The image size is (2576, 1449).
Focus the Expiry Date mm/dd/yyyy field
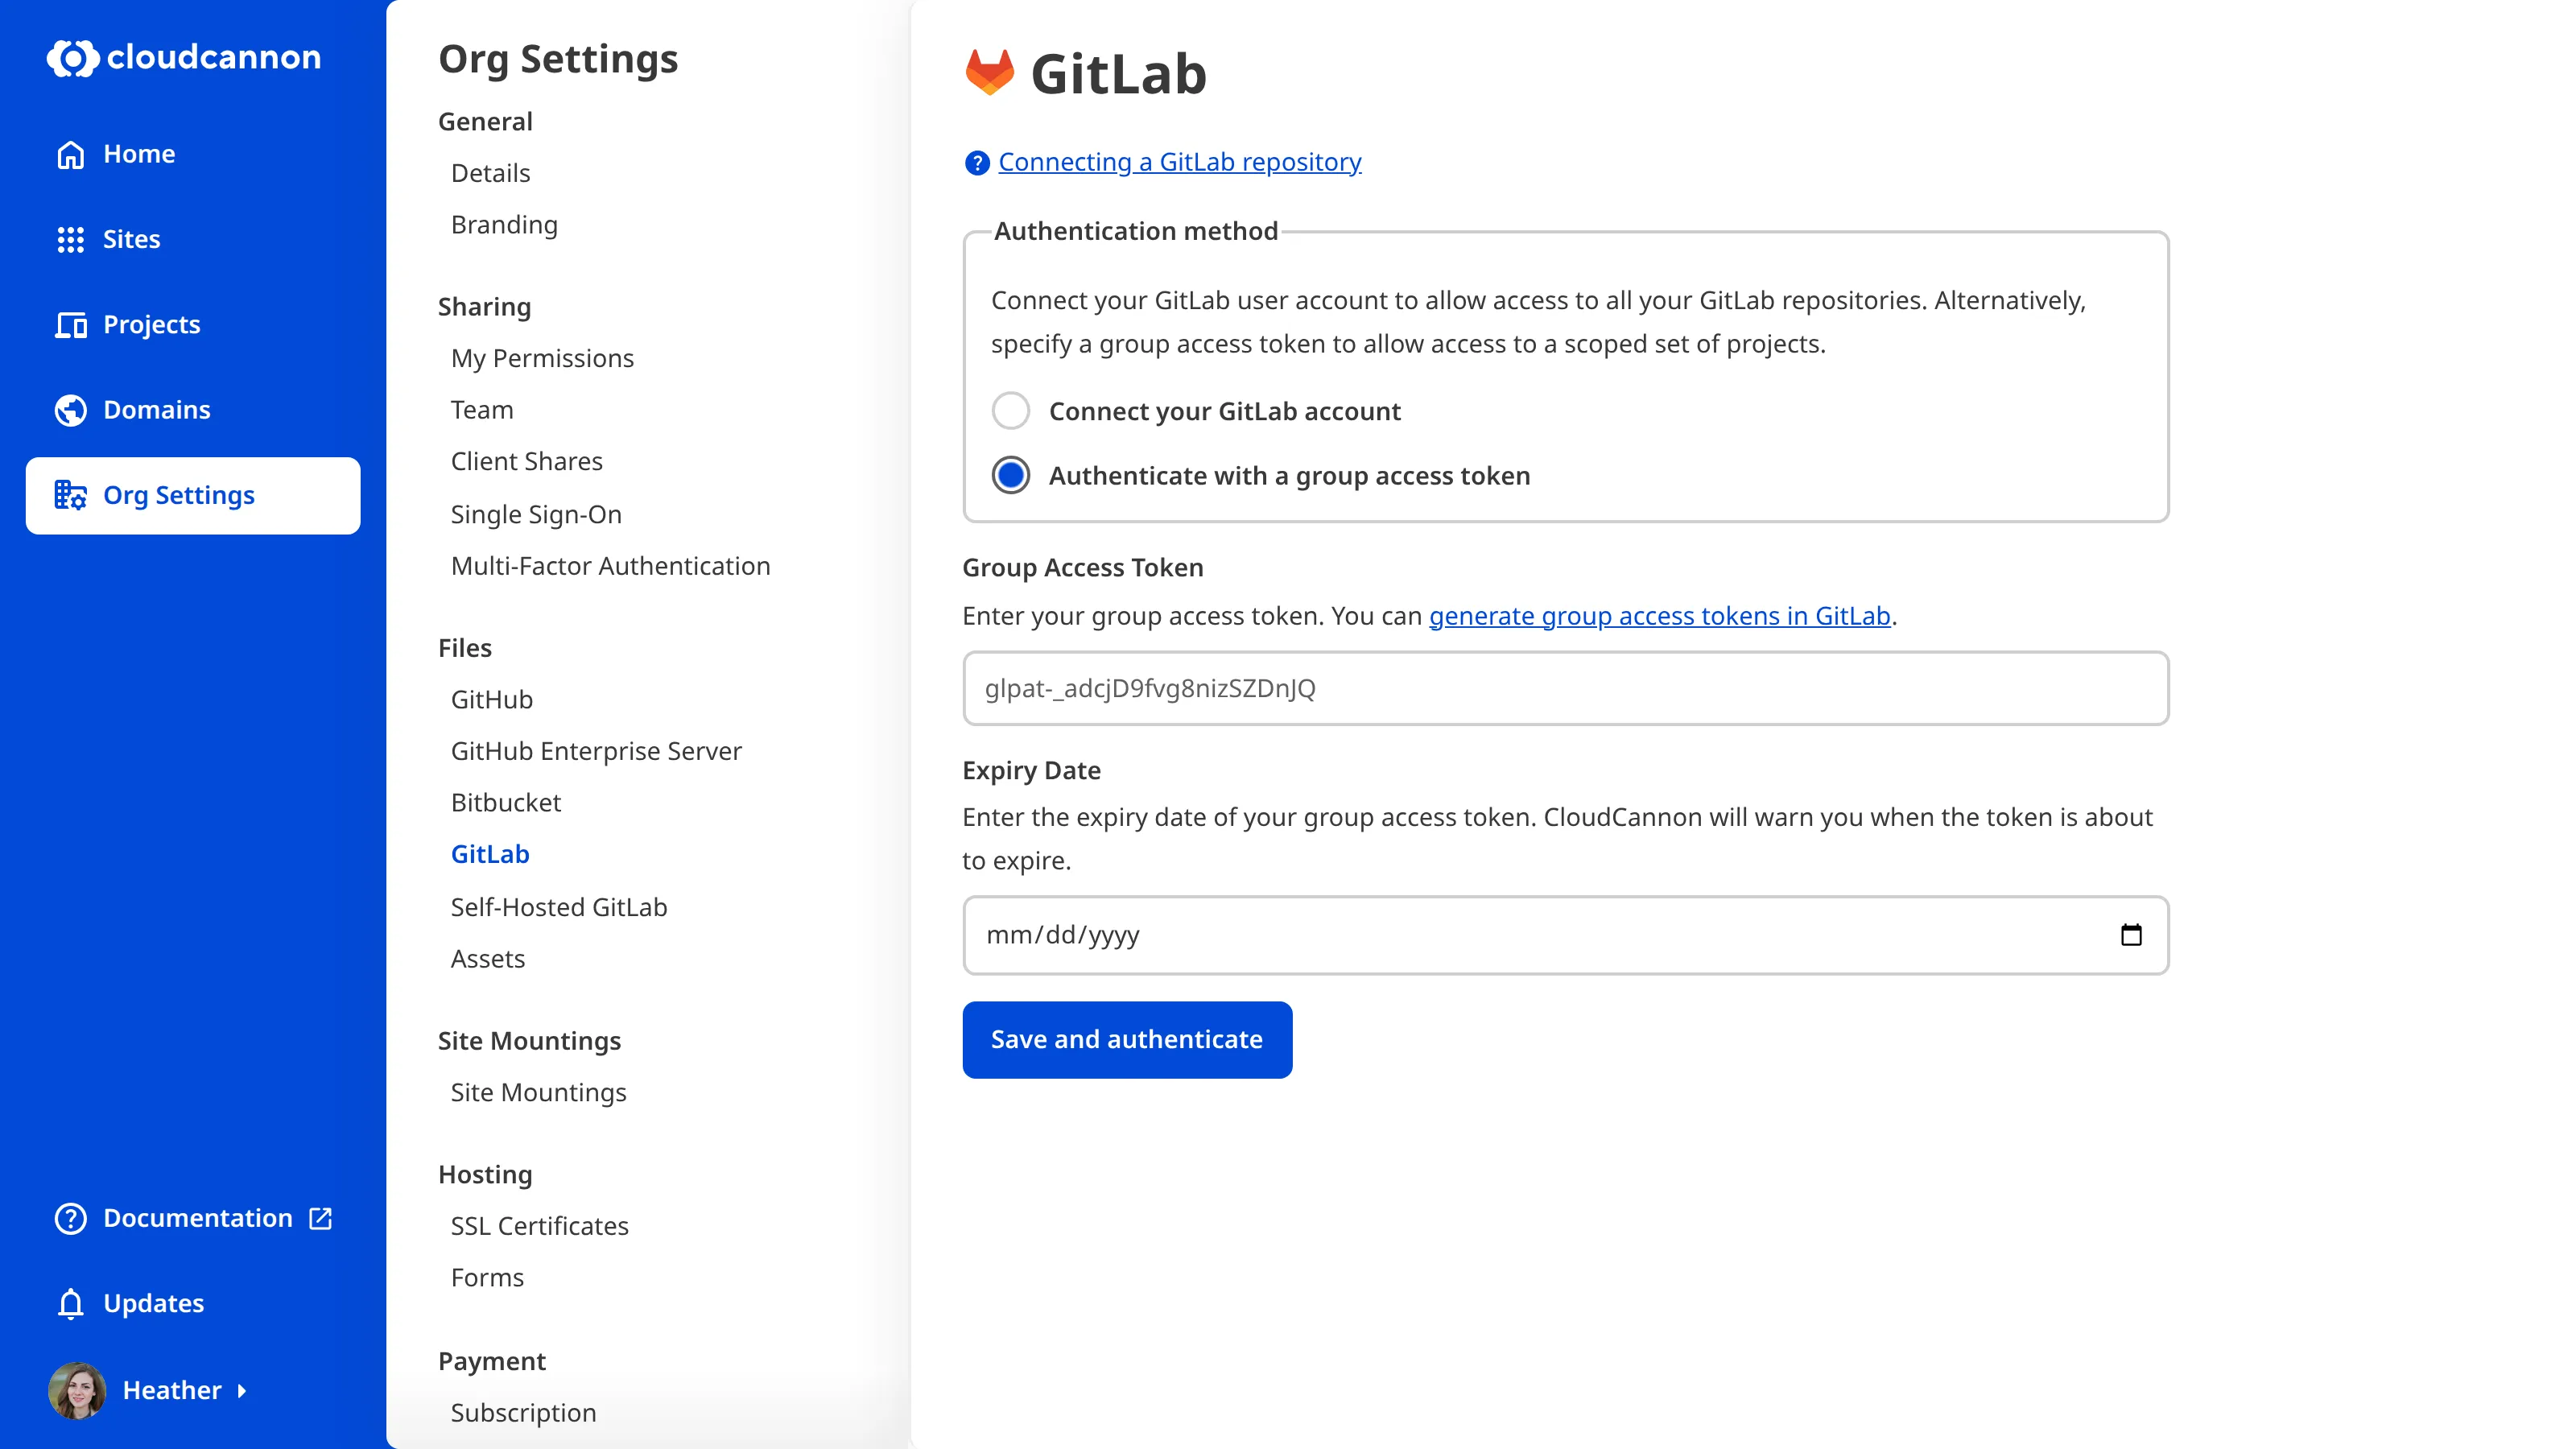1565,935
